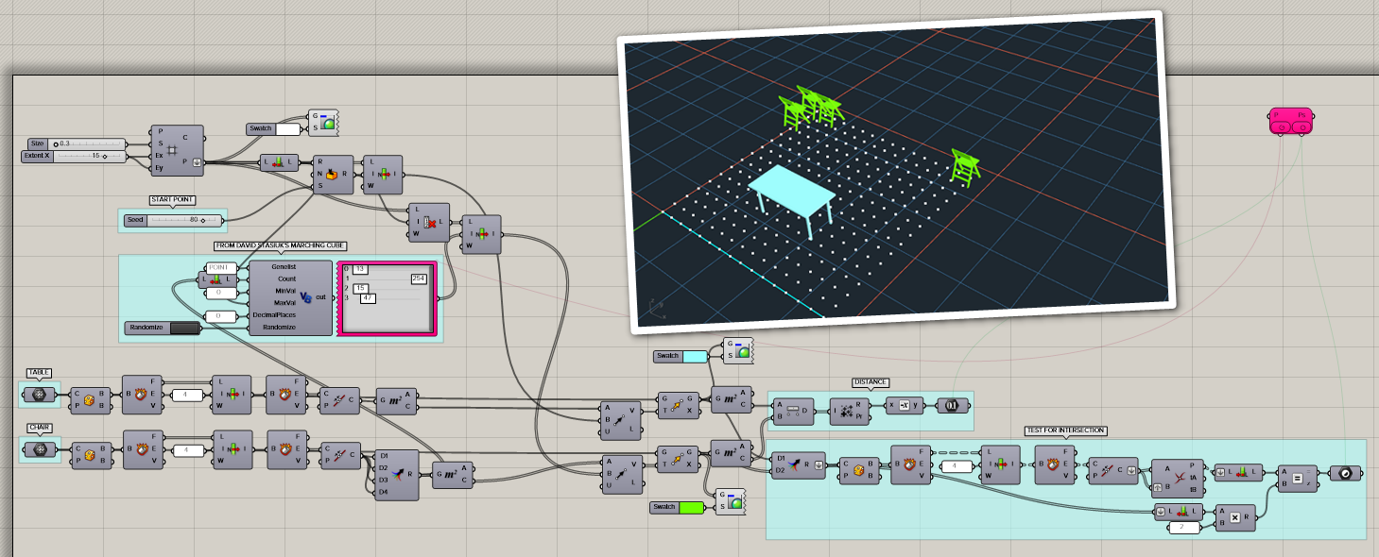This screenshot has width=1379, height=557.
Task: Click the Size number slider
Action: pos(77,143)
